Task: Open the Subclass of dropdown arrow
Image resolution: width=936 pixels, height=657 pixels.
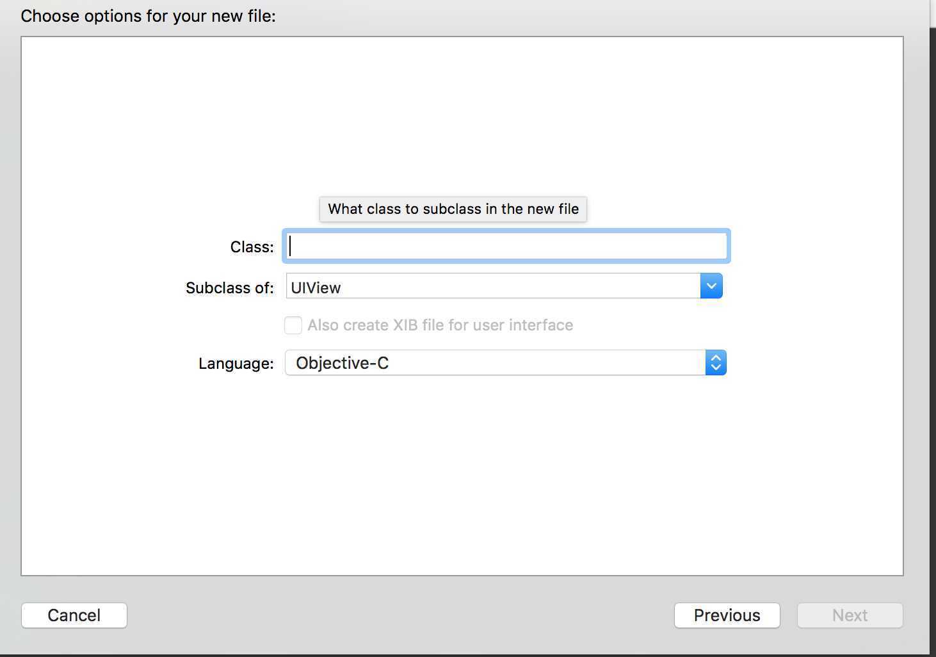Action: (x=711, y=286)
